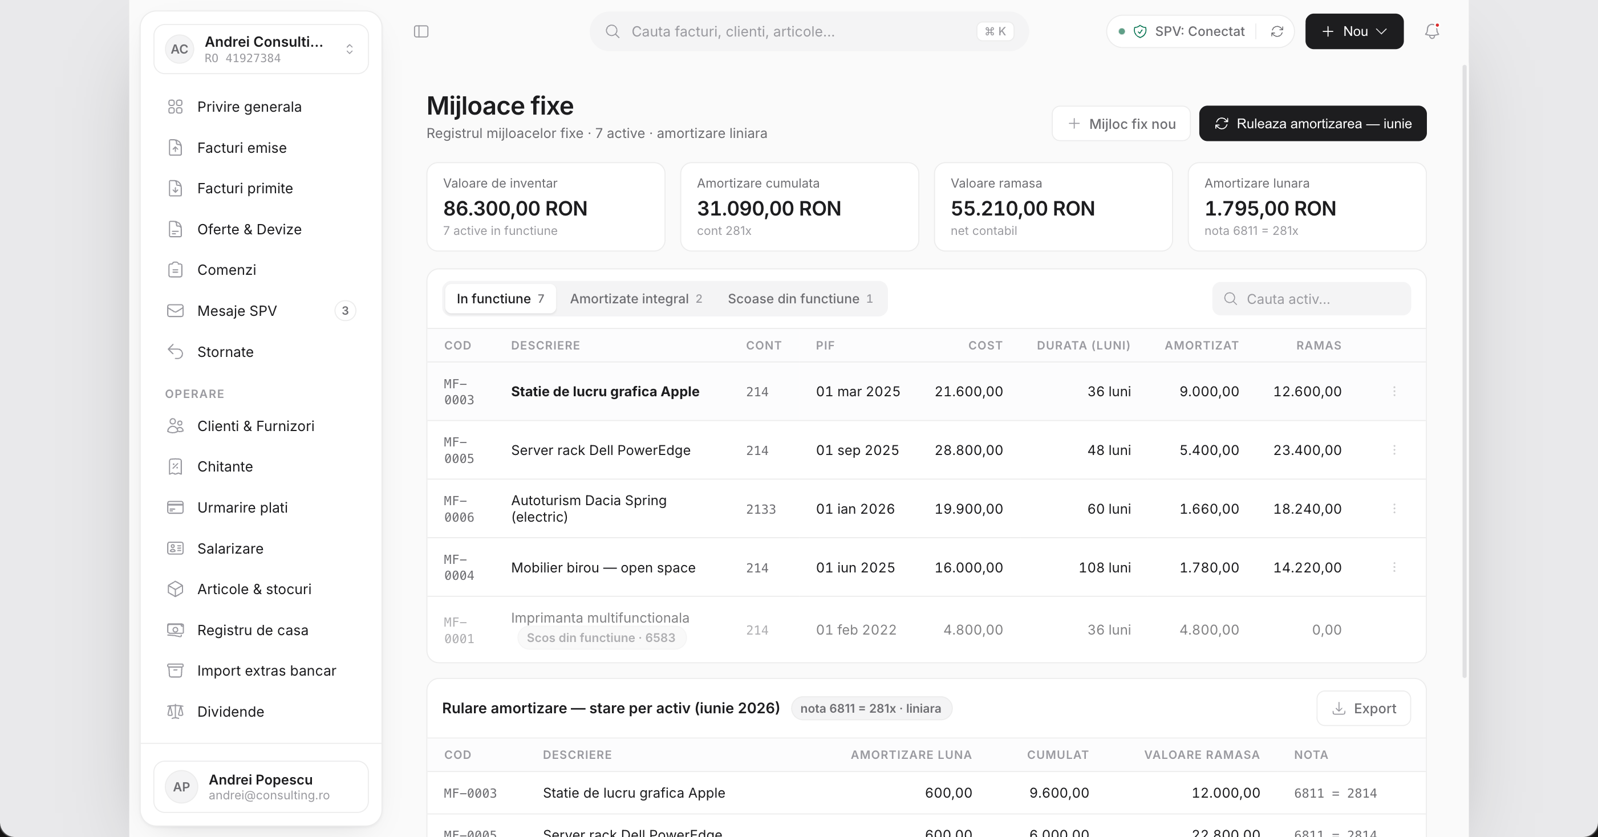The width and height of the screenshot is (1598, 837).
Task: Go to Salarizare in the sidebar
Action: pyautogui.click(x=261, y=548)
